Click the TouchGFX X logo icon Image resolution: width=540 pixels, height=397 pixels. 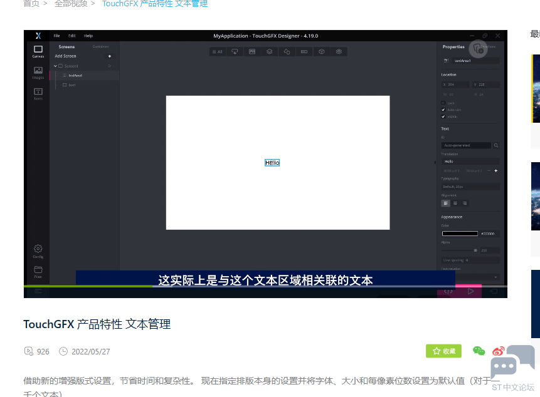pyautogui.click(x=38, y=36)
